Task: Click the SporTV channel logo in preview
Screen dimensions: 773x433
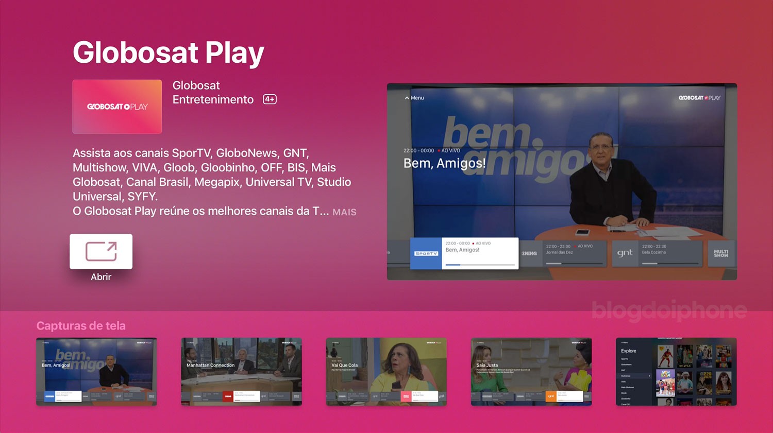Action: (426, 253)
